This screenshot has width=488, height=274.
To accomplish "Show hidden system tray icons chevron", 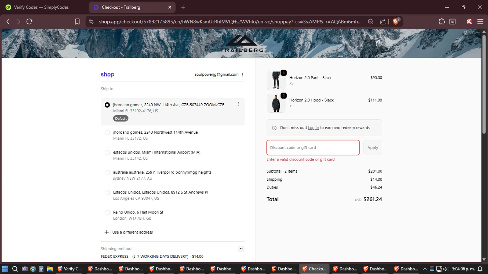I will 425,269.
